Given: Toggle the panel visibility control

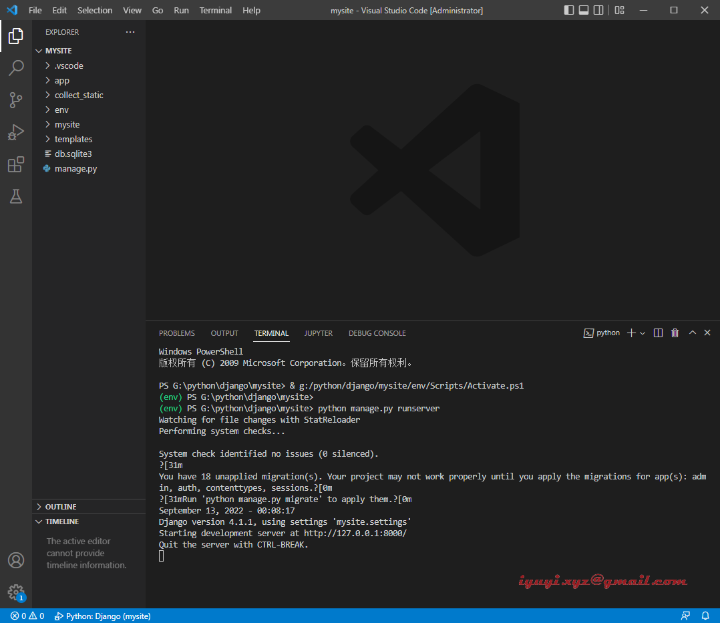Looking at the screenshot, I should pos(583,10).
